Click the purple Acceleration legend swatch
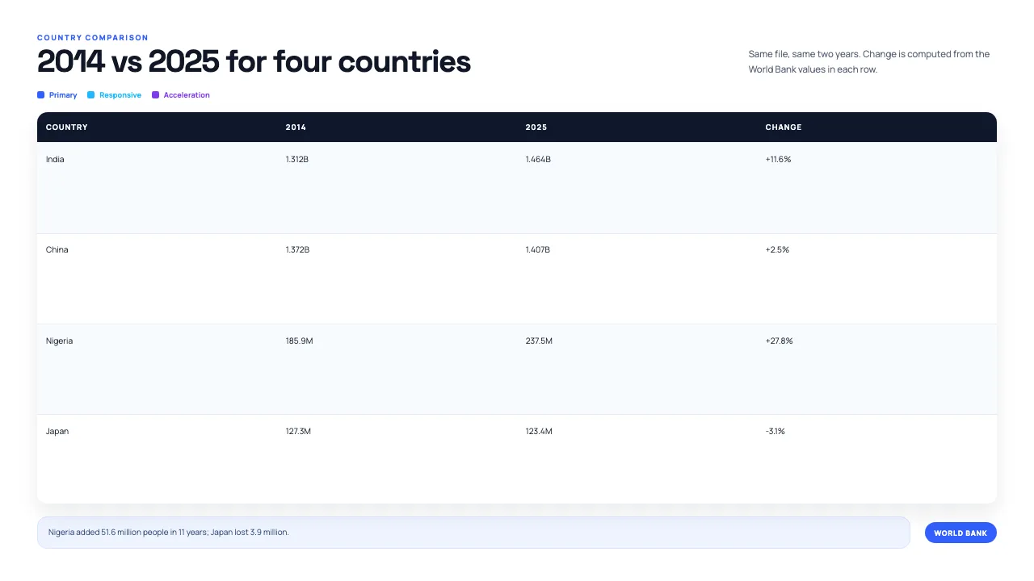1034x581 pixels. click(x=156, y=95)
